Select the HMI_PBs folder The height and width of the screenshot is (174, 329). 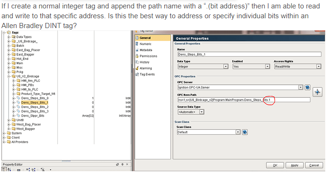[28, 85]
